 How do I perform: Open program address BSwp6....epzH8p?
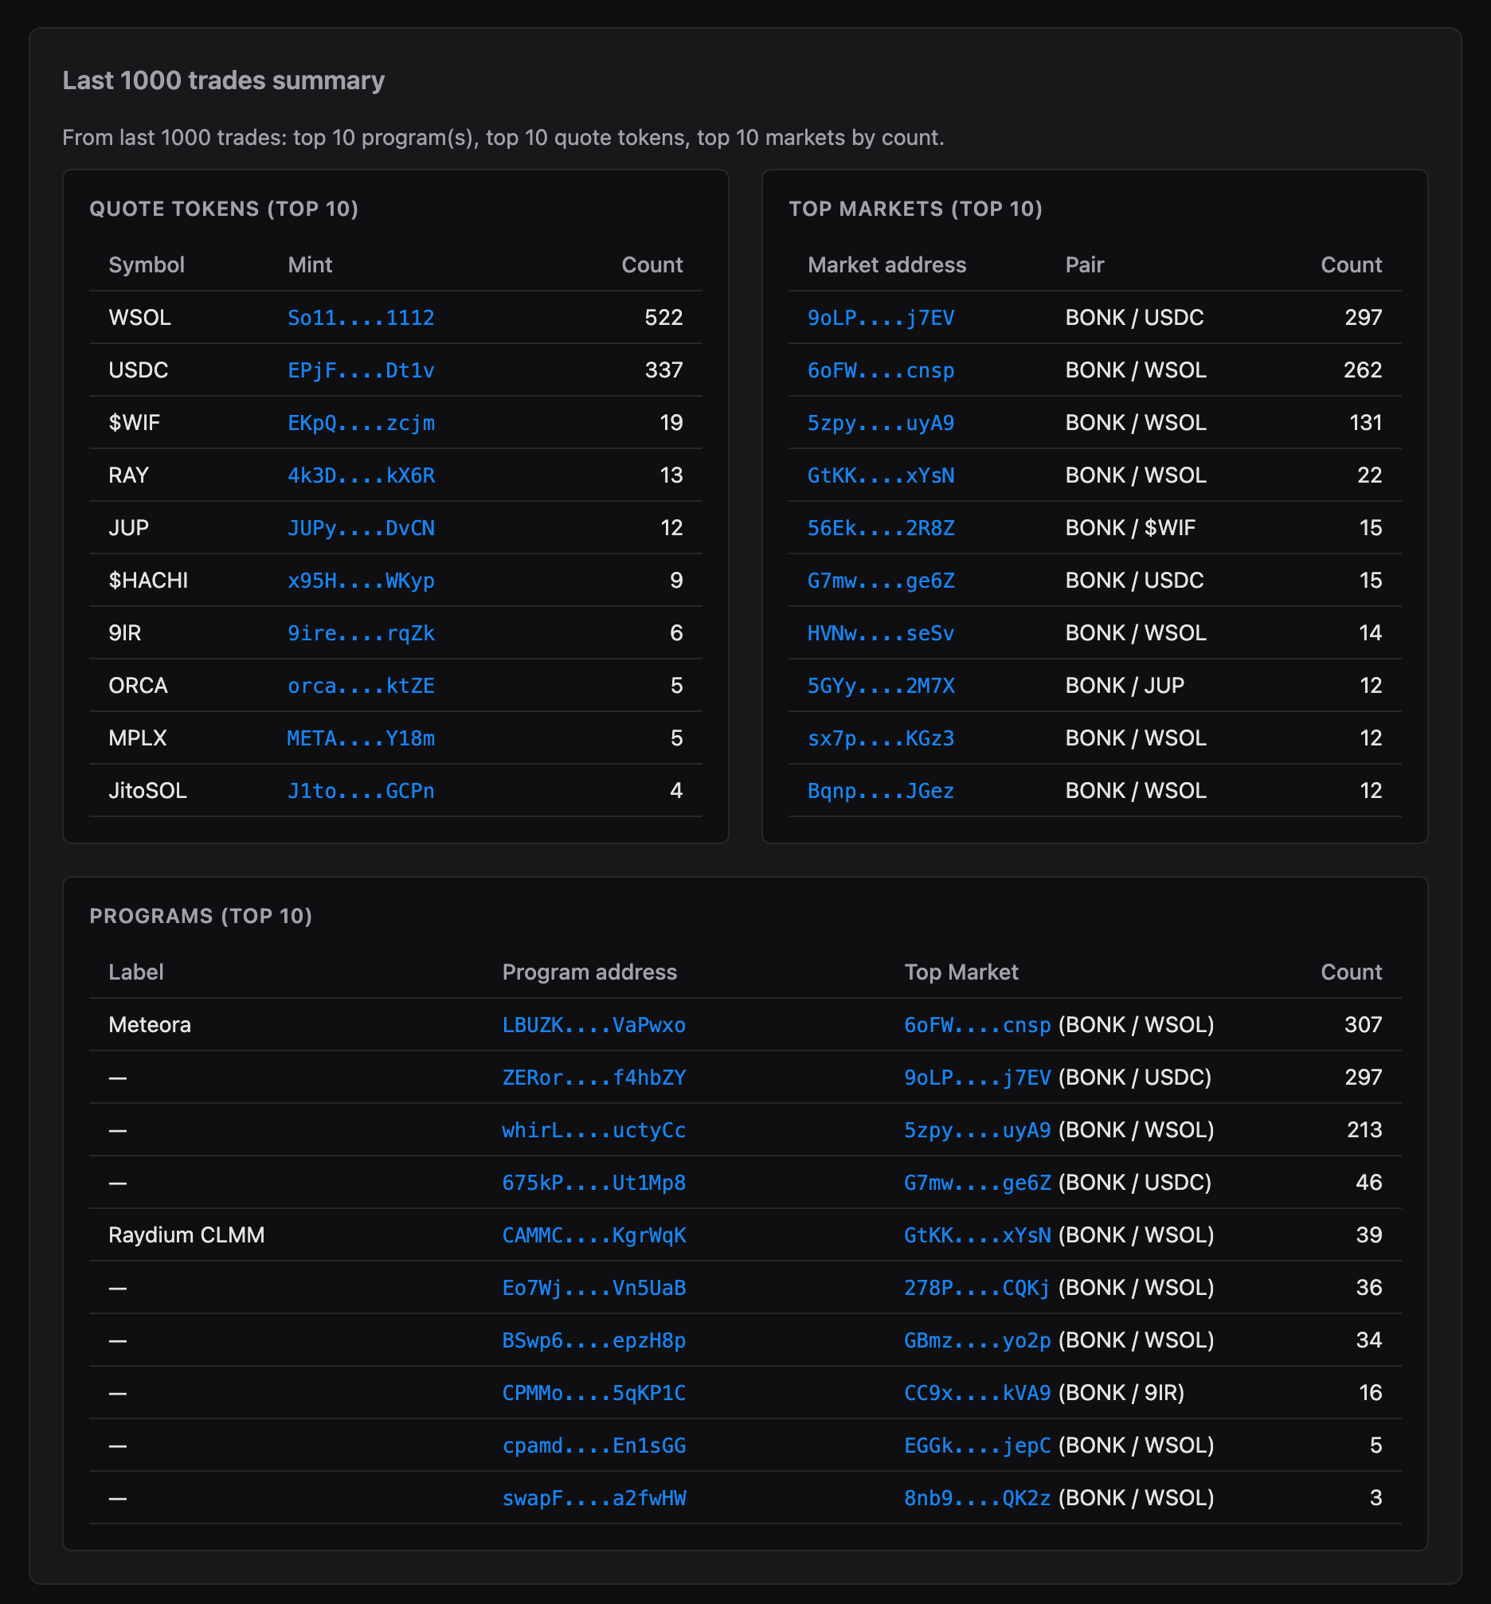click(594, 1340)
